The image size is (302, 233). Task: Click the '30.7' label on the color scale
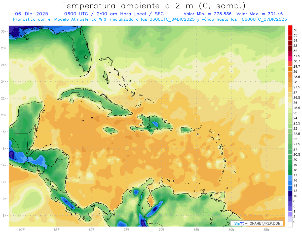297,61
